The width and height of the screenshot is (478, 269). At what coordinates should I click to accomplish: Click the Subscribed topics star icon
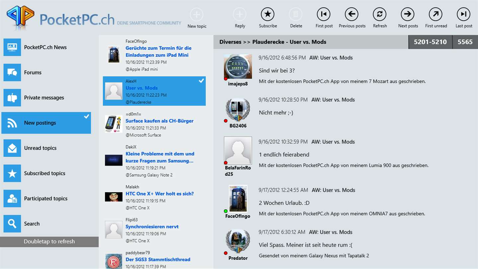(x=12, y=173)
